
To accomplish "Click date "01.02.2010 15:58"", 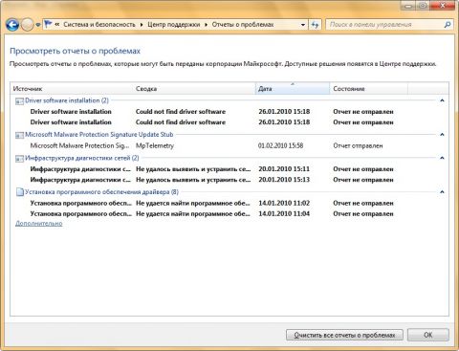I will point(280,145).
